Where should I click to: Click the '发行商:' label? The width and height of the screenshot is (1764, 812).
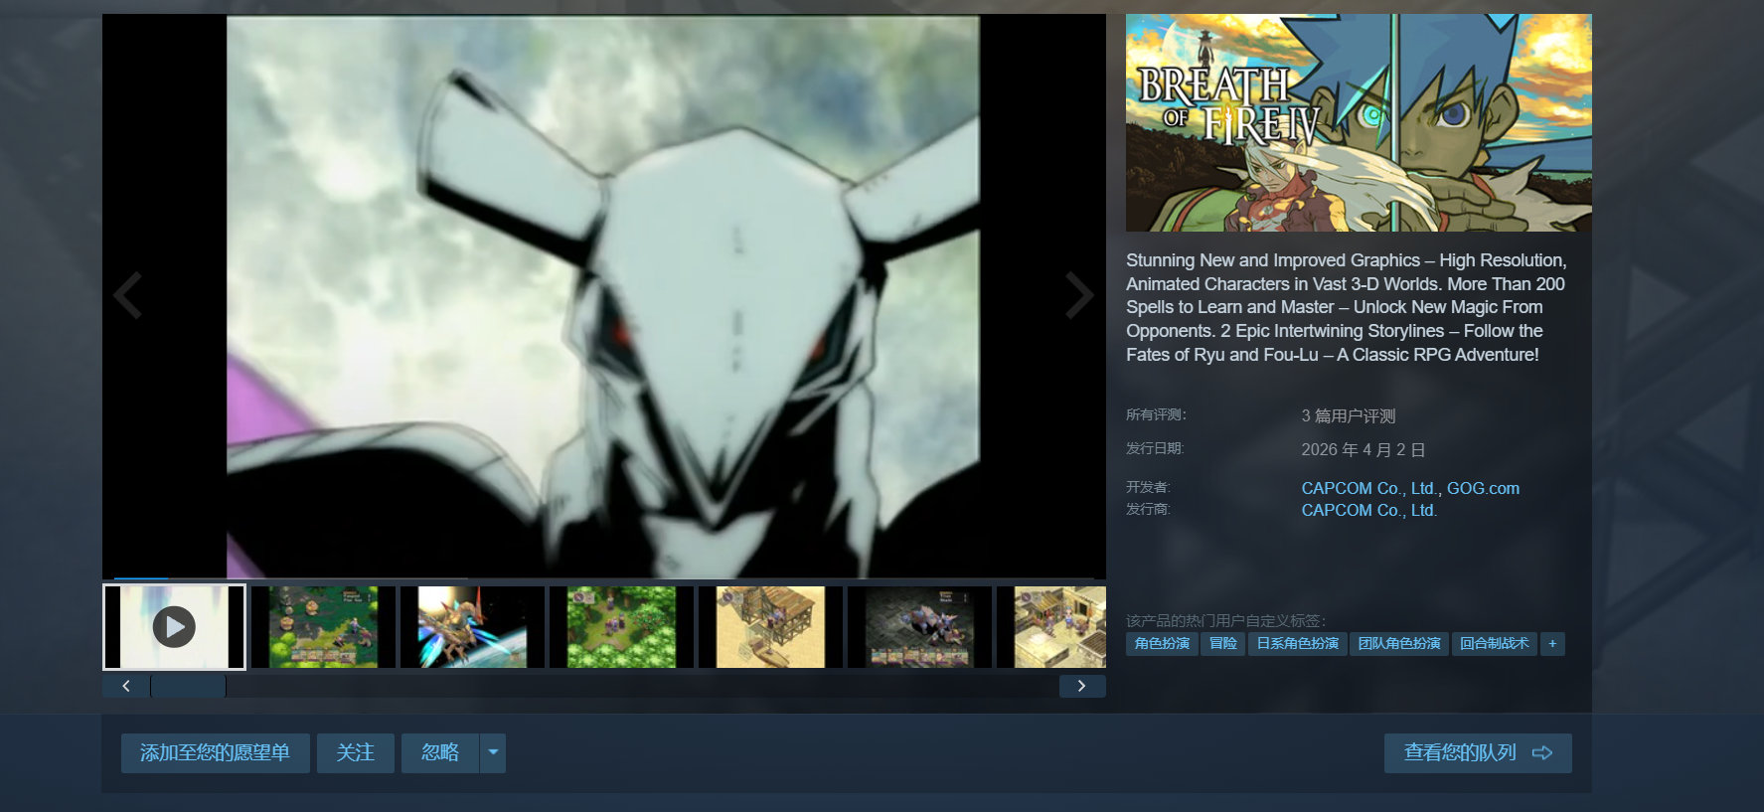click(1149, 509)
